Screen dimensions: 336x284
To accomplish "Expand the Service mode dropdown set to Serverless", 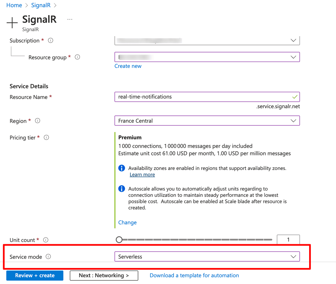I will [207, 257].
